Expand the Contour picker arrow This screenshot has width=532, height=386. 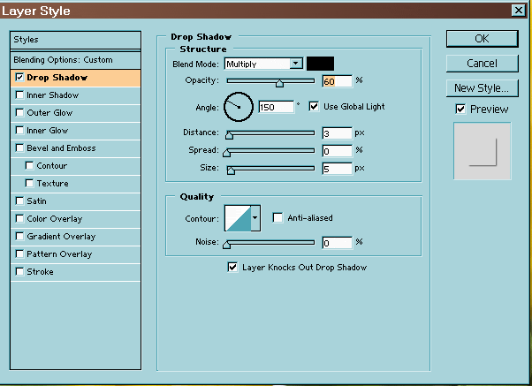pos(255,217)
